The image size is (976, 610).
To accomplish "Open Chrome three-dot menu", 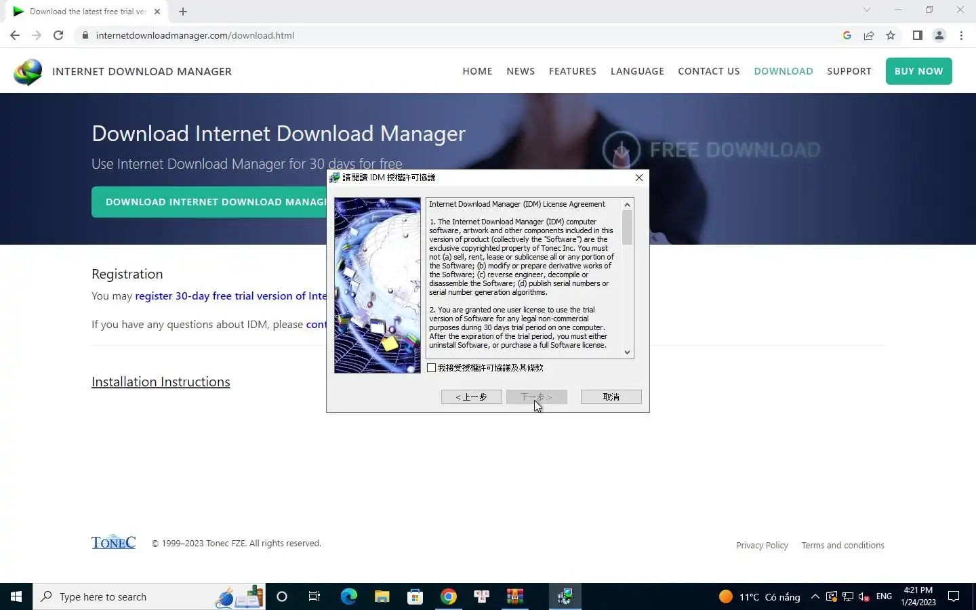I will point(961,35).
